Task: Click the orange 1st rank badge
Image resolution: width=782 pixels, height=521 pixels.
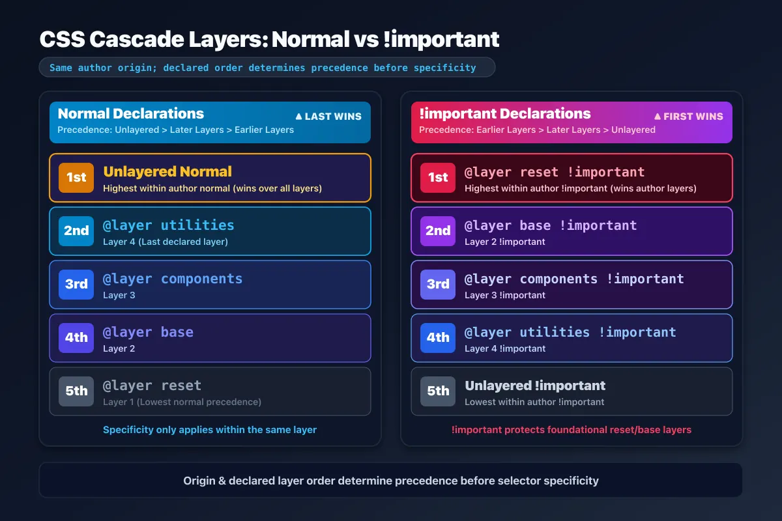Action: coord(76,178)
